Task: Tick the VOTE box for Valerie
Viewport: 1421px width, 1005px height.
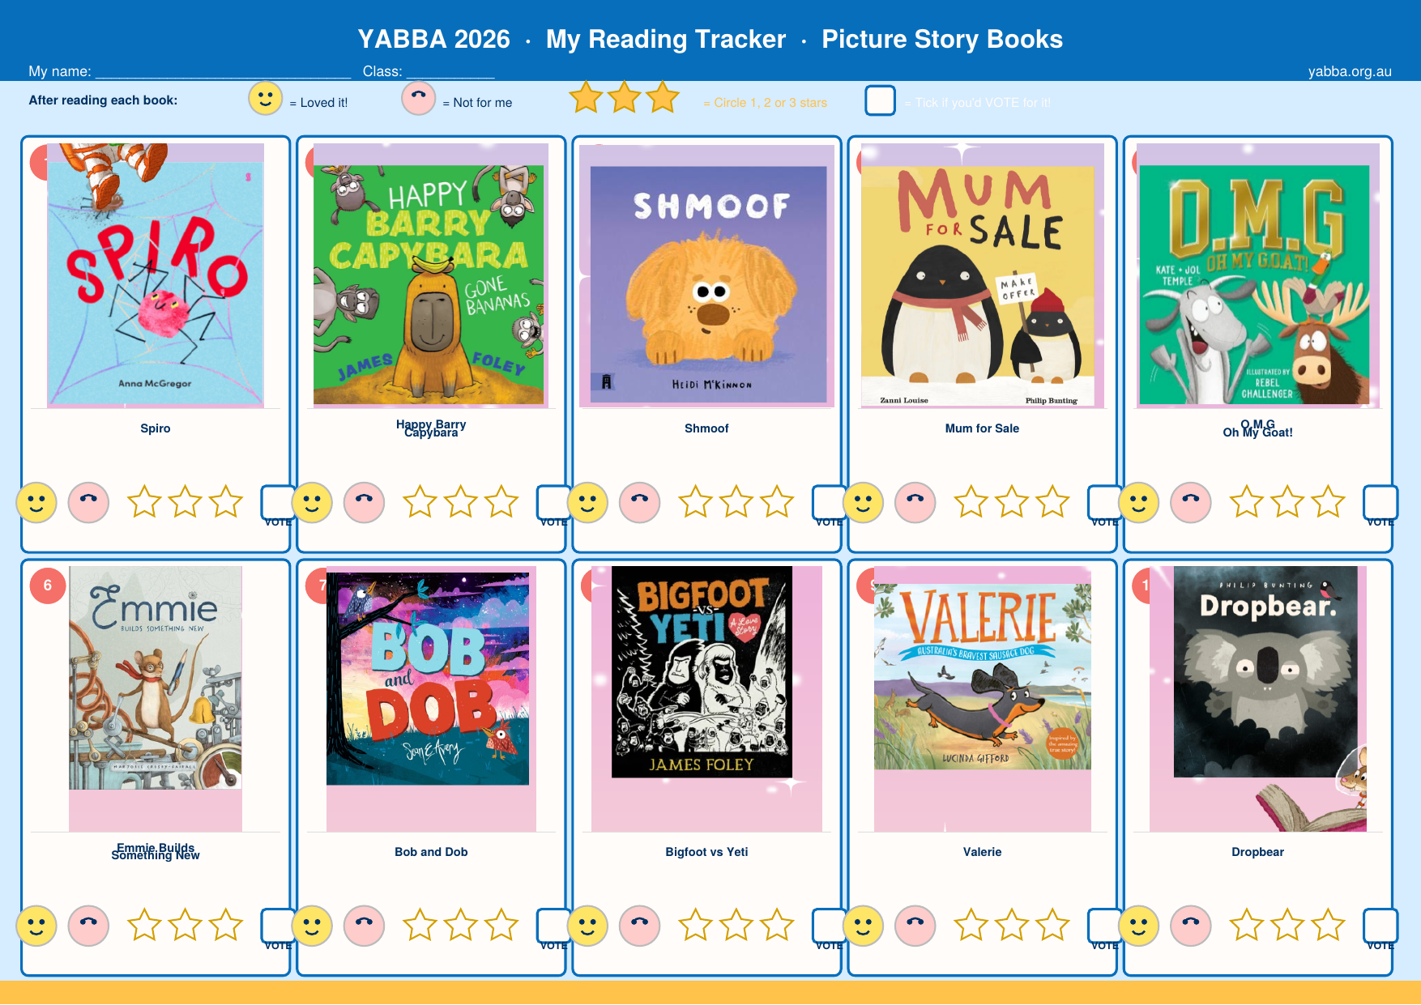Action: point(1103,925)
